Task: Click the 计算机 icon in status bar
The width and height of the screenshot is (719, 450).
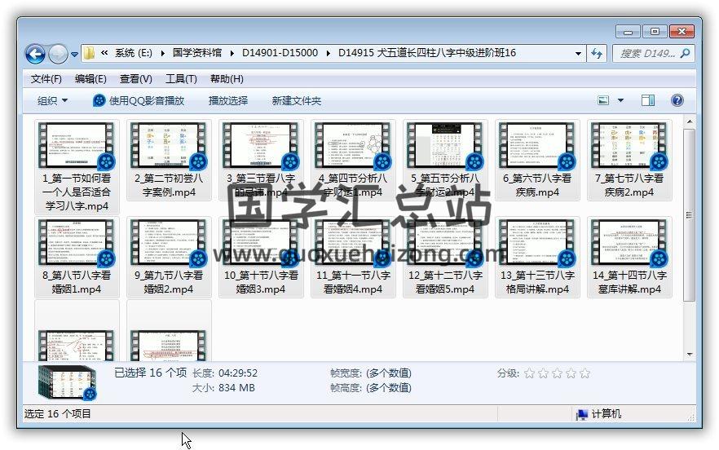Action: 581,414
